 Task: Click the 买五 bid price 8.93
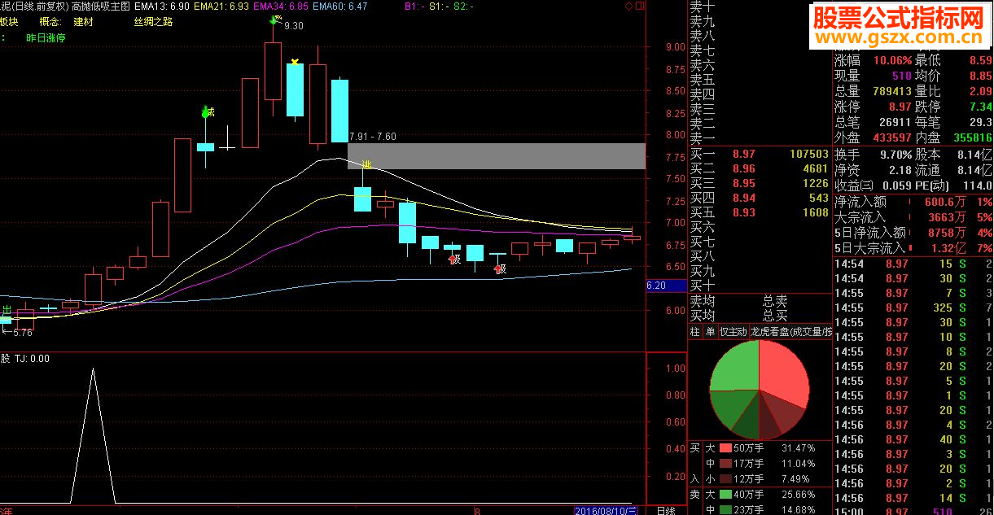pos(744,212)
